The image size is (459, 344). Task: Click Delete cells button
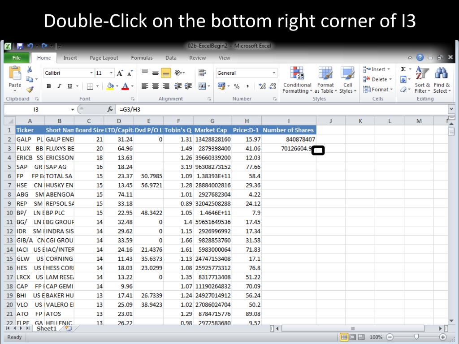point(377,79)
